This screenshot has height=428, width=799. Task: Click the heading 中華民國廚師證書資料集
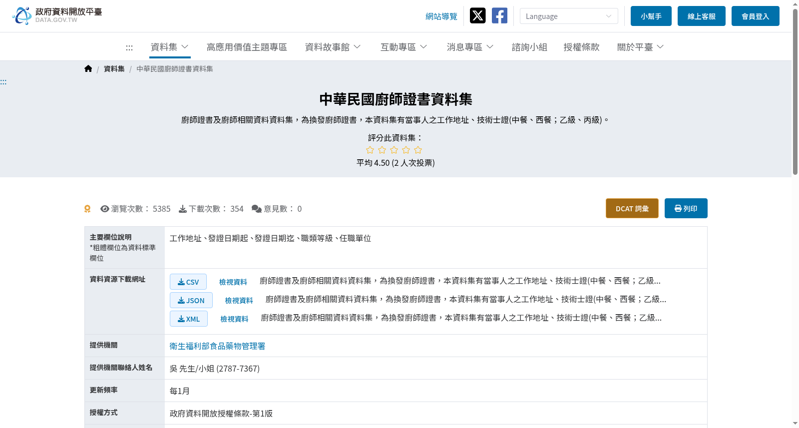(x=396, y=99)
